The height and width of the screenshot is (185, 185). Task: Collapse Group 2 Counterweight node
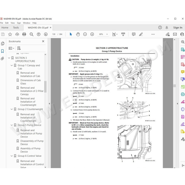click(x=12, y=109)
